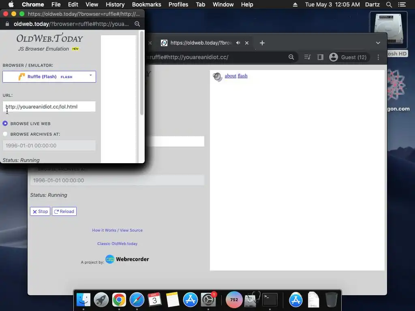
Task: Open the Edit menu
Action: (x=73, y=4)
